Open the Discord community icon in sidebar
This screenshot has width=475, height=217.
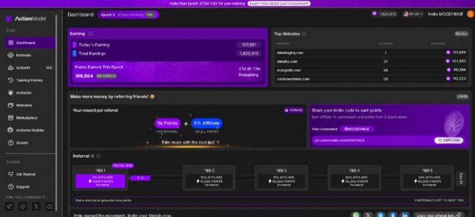tap(49, 207)
